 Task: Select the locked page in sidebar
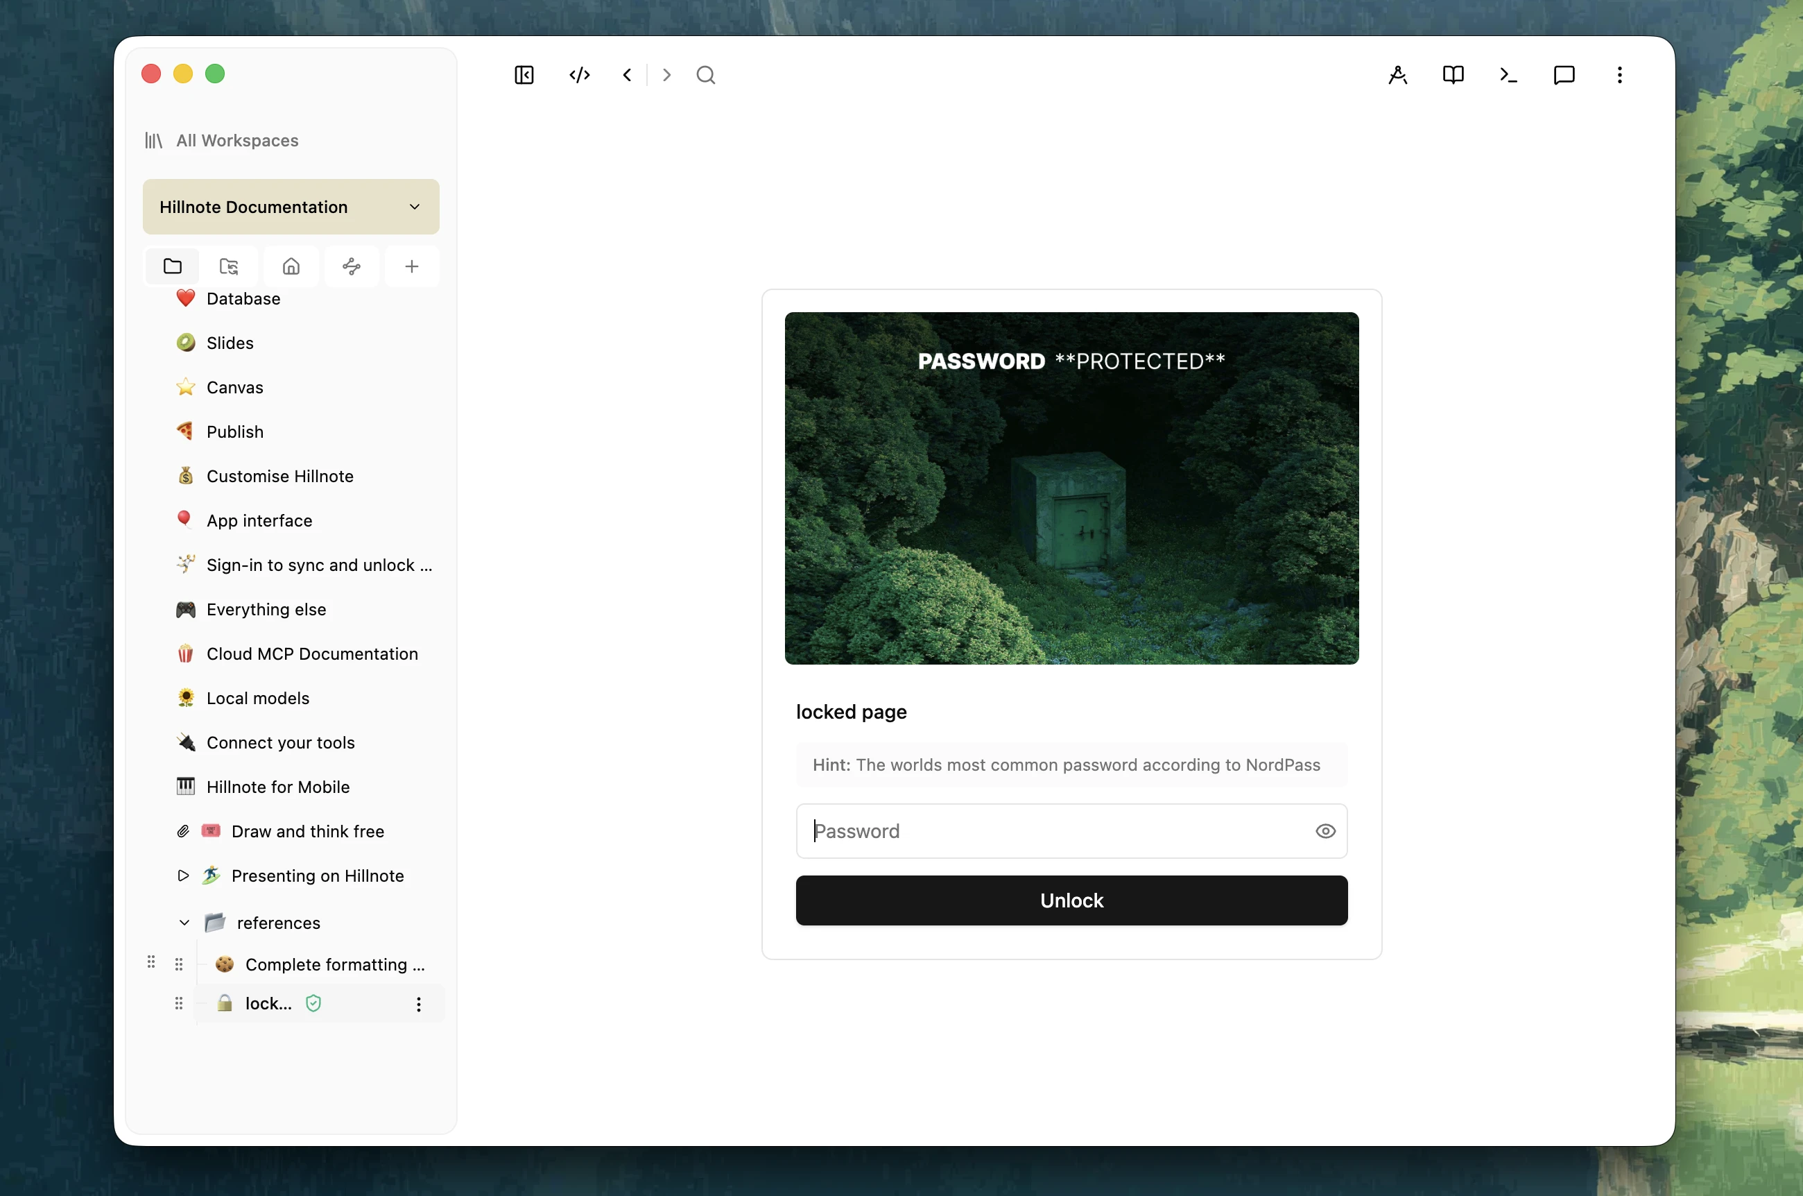click(x=268, y=1004)
